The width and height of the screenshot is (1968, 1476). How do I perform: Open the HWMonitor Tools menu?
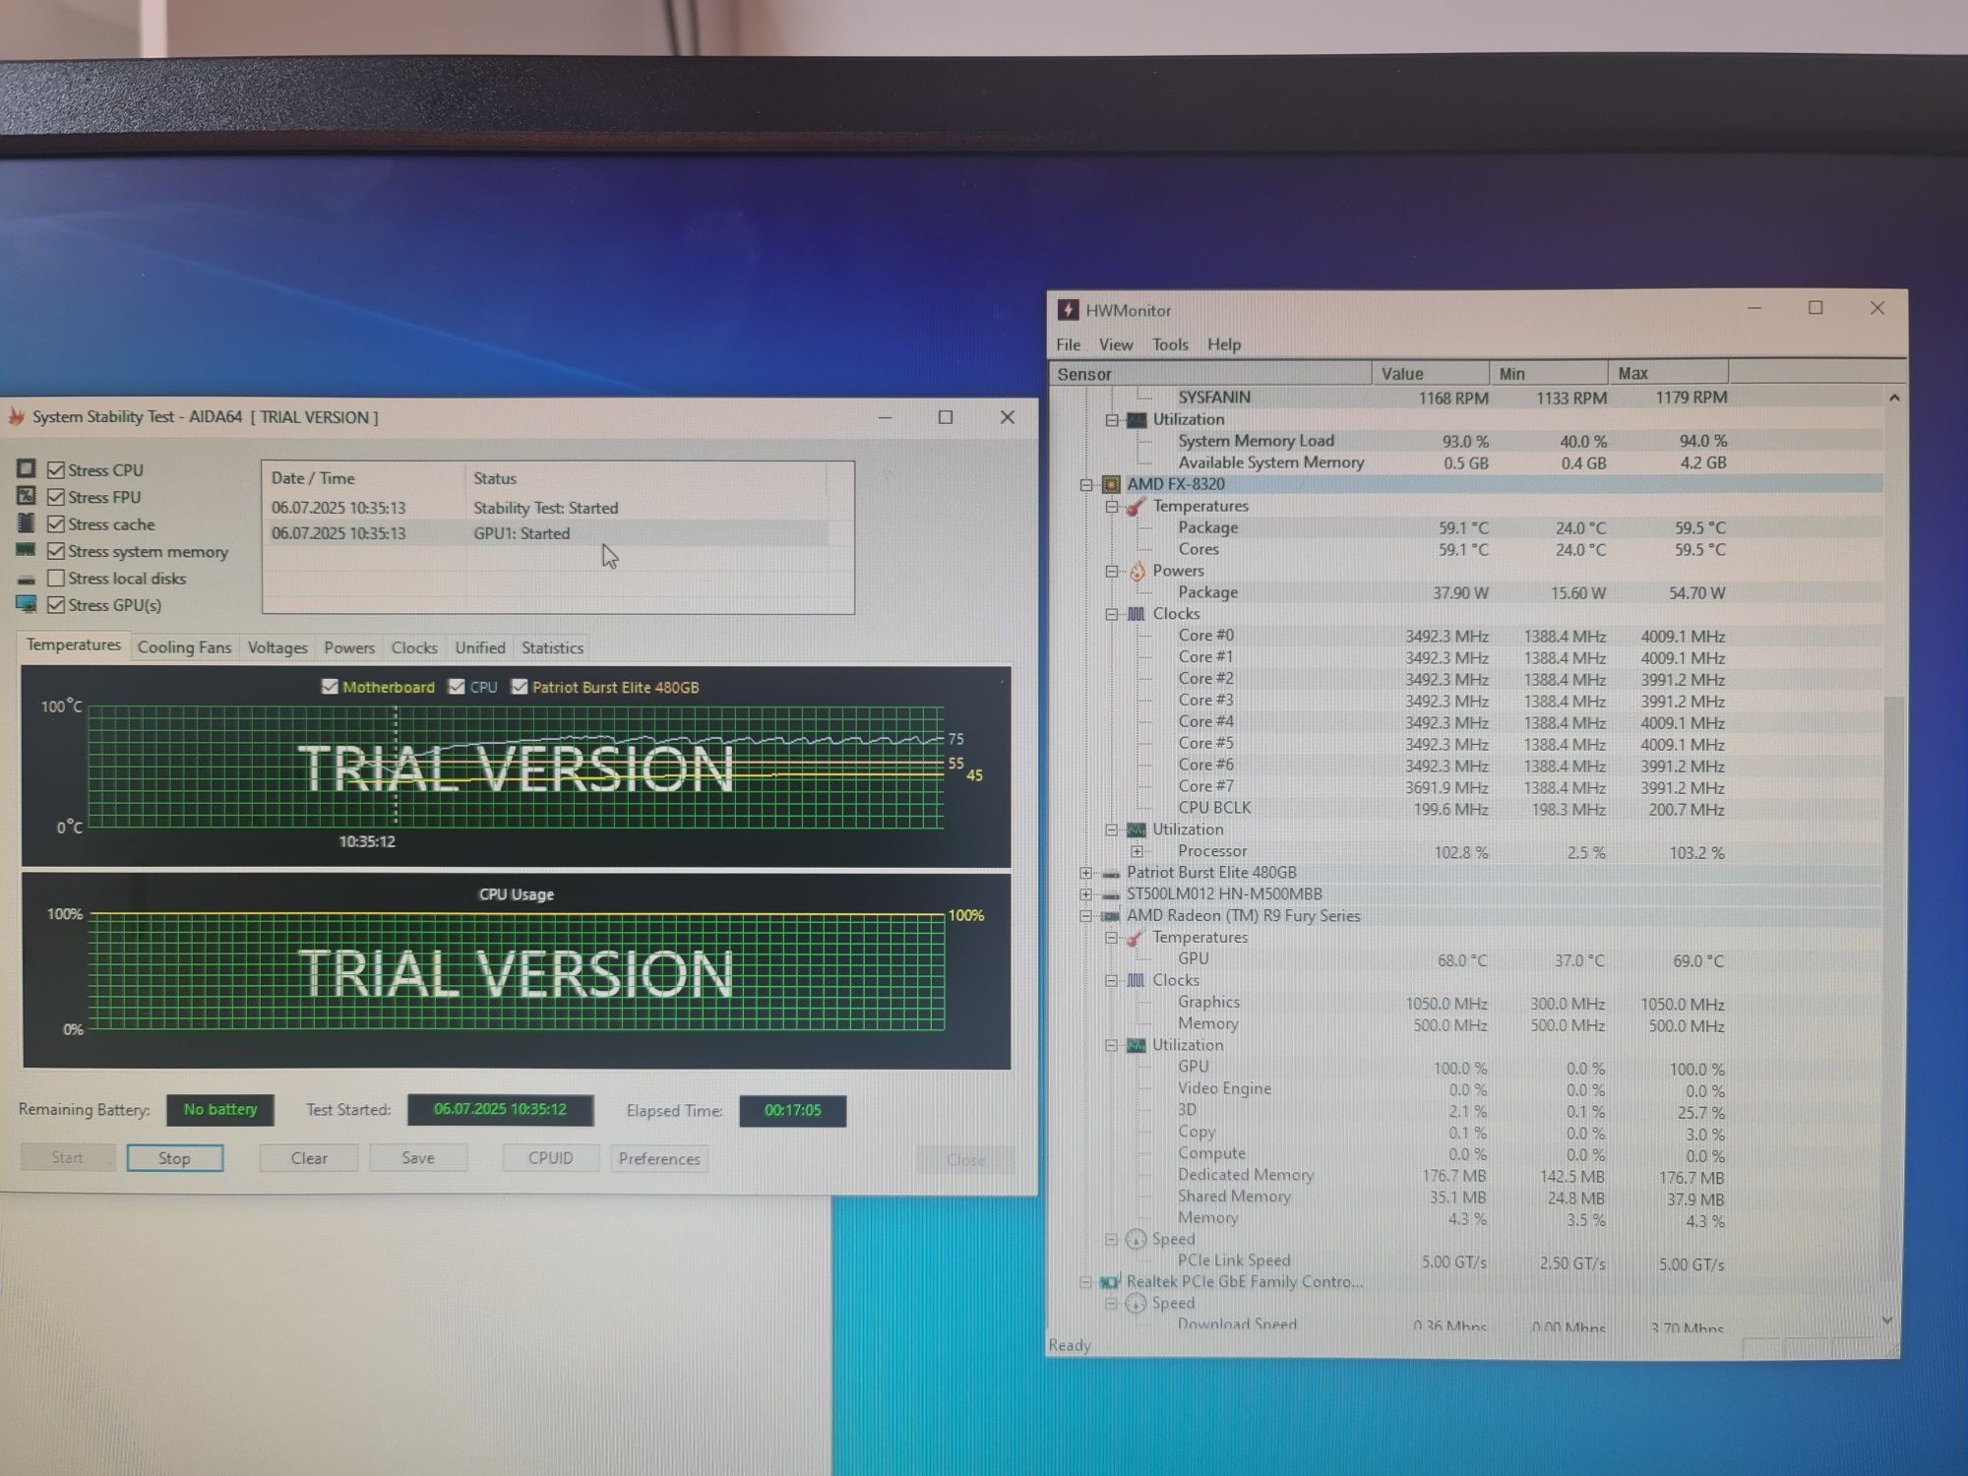[1170, 344]
